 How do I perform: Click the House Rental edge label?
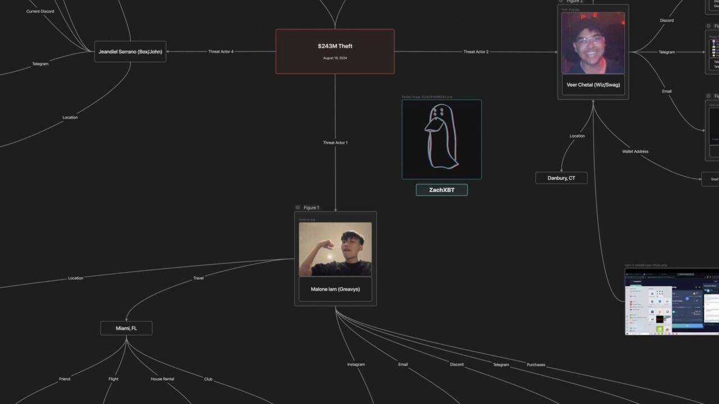[x=162, y=379]
